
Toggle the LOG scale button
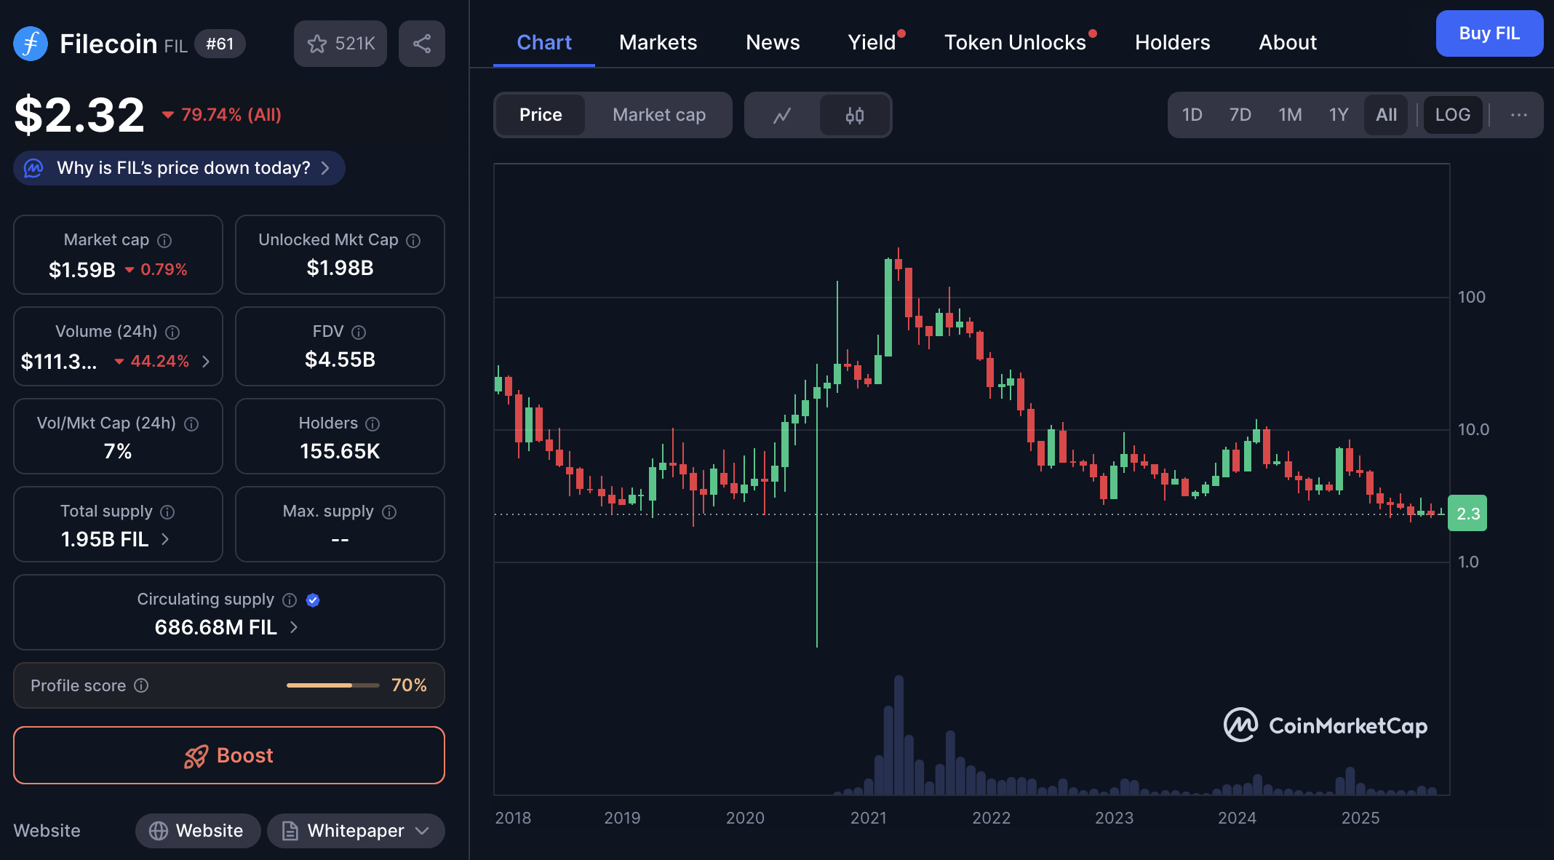point(1452,115)
